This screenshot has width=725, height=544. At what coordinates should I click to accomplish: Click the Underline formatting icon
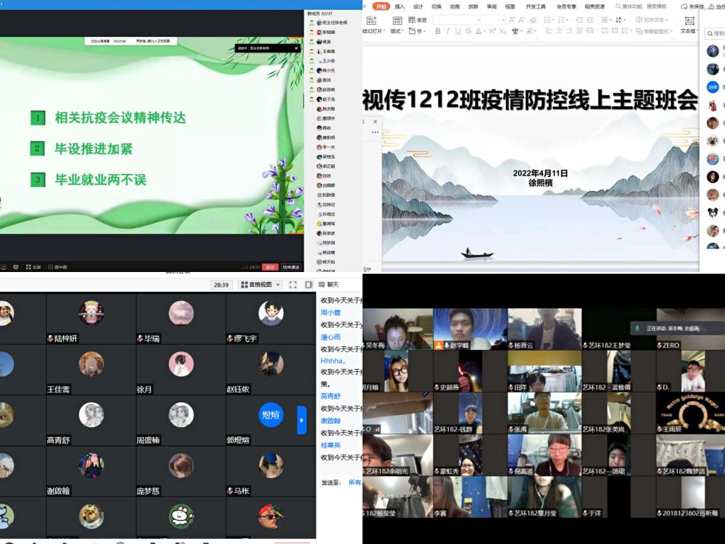click(x=458, y=31)
